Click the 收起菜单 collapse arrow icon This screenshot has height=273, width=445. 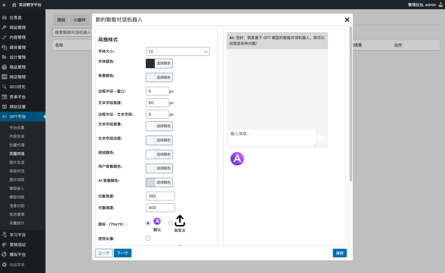[4, 265]
